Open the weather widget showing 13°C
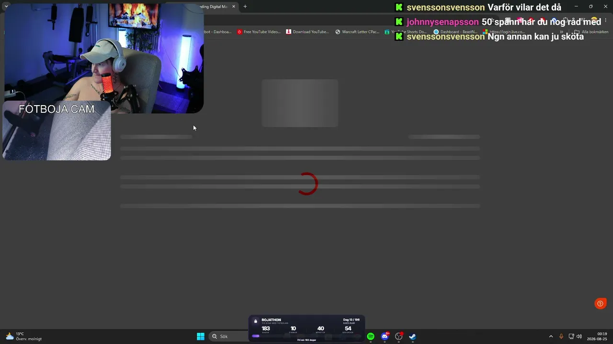The height and width of the screenshot is (344, 613). coord(24,336)
